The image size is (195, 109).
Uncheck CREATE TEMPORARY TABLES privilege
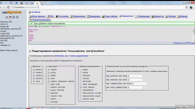(49, 81)
